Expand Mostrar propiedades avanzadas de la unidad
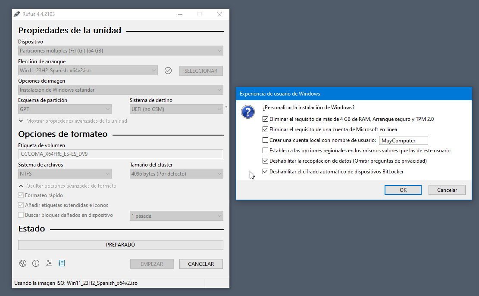This screenshot has width=479, height=296. click(73, 121)
